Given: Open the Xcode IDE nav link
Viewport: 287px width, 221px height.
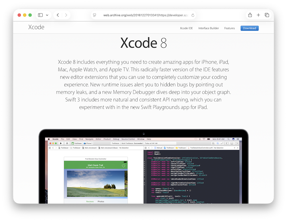Looking at the screenshot, I should pyautogui.click(x=186, y=28).
